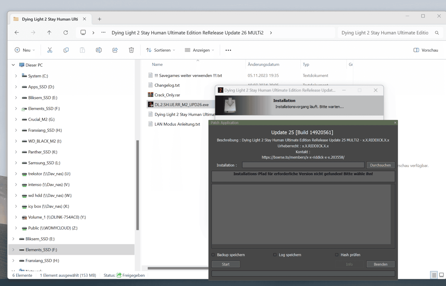Click the Installation path input field
Screen dimensions: 446x286
(303, 165)
